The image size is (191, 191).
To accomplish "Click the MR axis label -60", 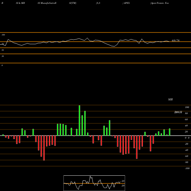I will (186, 156).
